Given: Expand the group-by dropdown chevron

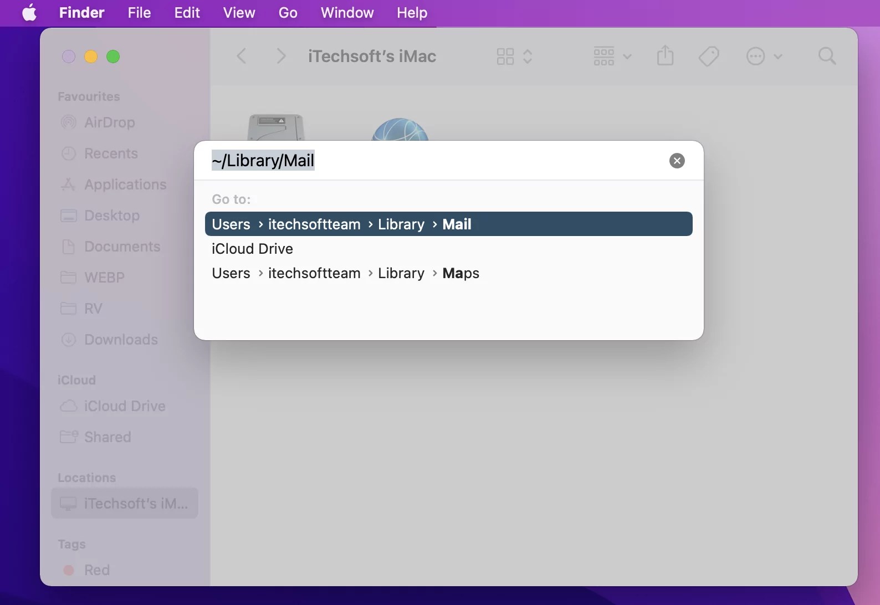Looking at the screenshot, I should click(627, 57).
